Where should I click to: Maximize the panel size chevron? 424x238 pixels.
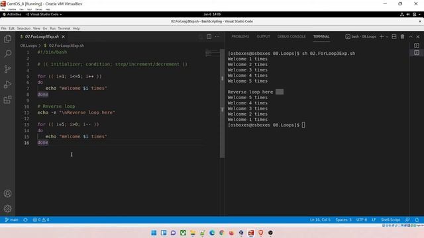[x=411, y=36]
